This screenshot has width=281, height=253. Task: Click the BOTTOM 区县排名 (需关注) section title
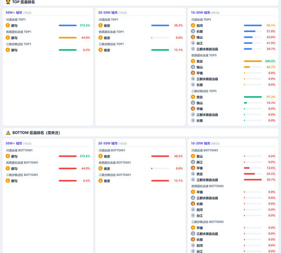click(x=36, y=133)
